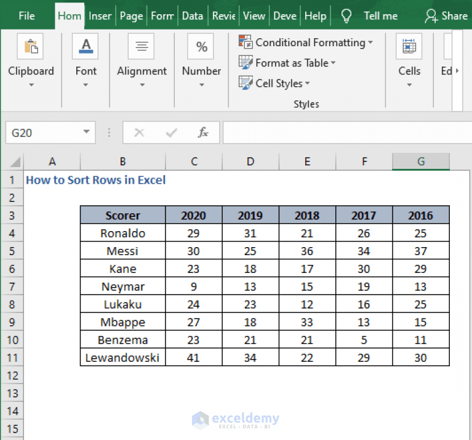Select the '2016' header cell
472x440 pixels.
[x=421, y=215]
